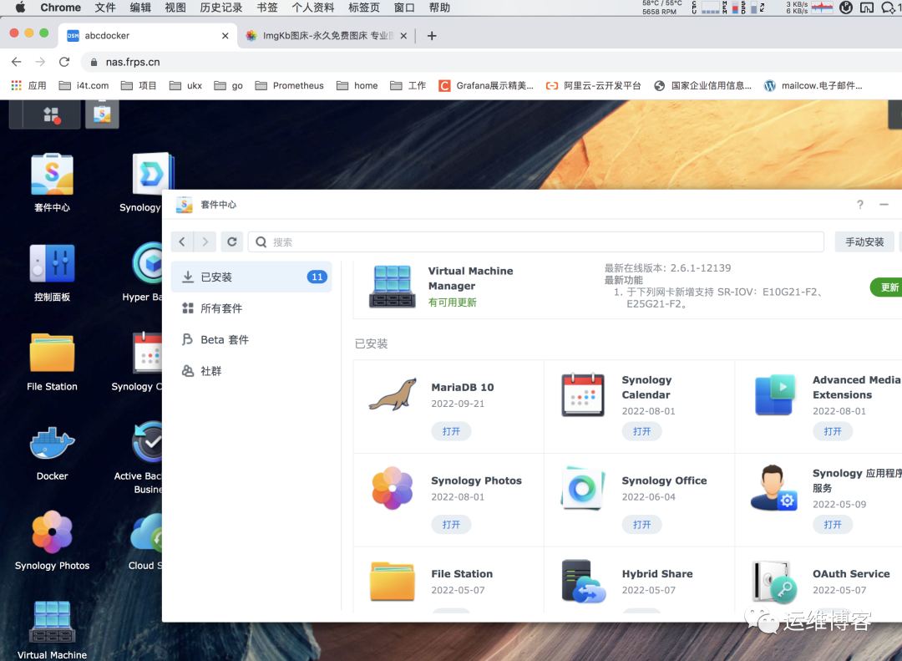The height and width of the screenshot is (661, 902).
Task: Open the 书签 menu
Action: [x=267, y=8]
